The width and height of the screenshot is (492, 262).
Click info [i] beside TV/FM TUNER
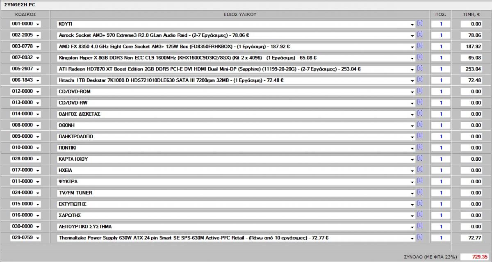point(419,192)
